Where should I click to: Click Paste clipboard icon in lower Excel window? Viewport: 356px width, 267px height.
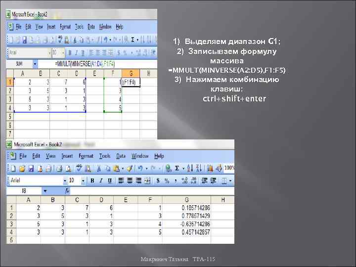117,169
